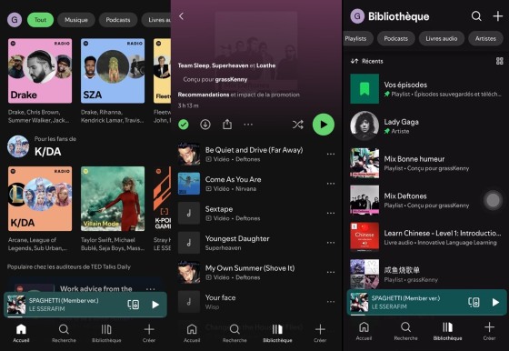Open K/DA artist under Pour les fans de
Image resolution: width=509 pixels, height=351 pixels.
tap(42, 146)
